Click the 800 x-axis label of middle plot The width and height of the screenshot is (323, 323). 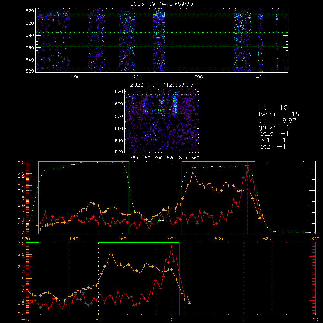[158, 158]
